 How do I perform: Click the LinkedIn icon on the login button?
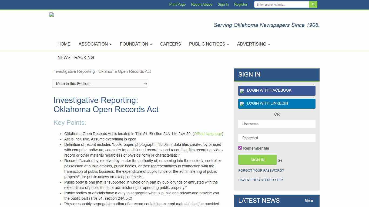click(x=242, y=103)
